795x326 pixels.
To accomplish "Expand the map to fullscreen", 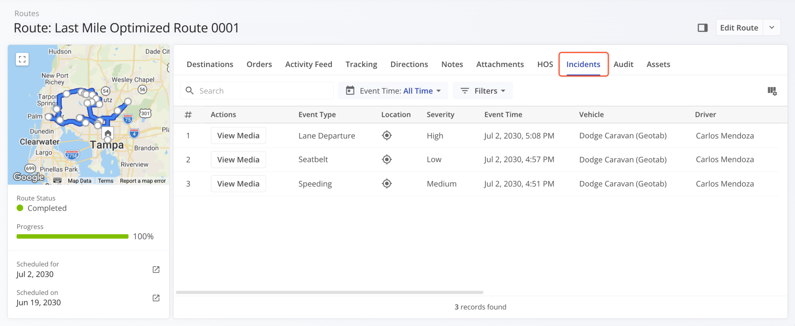I will coord(22,59).
